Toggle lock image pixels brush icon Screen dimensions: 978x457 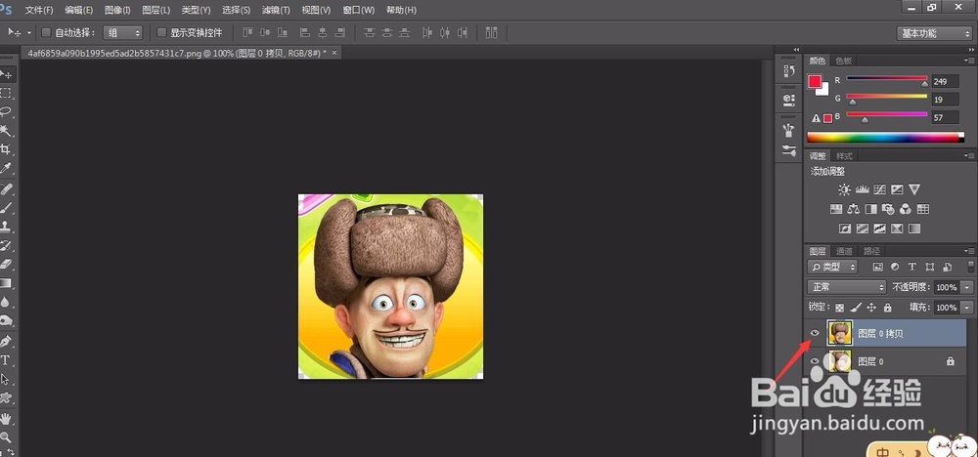(x=856, y=307)
